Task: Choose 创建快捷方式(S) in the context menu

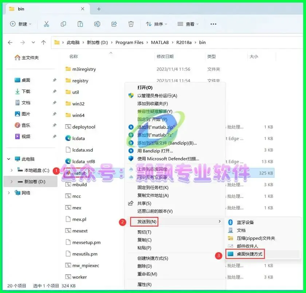Action: pos(153,258)
